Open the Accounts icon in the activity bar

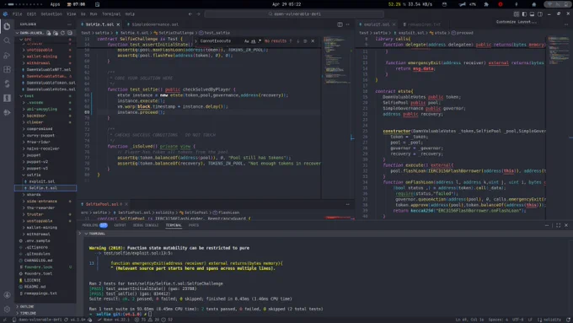click(7, 295)
